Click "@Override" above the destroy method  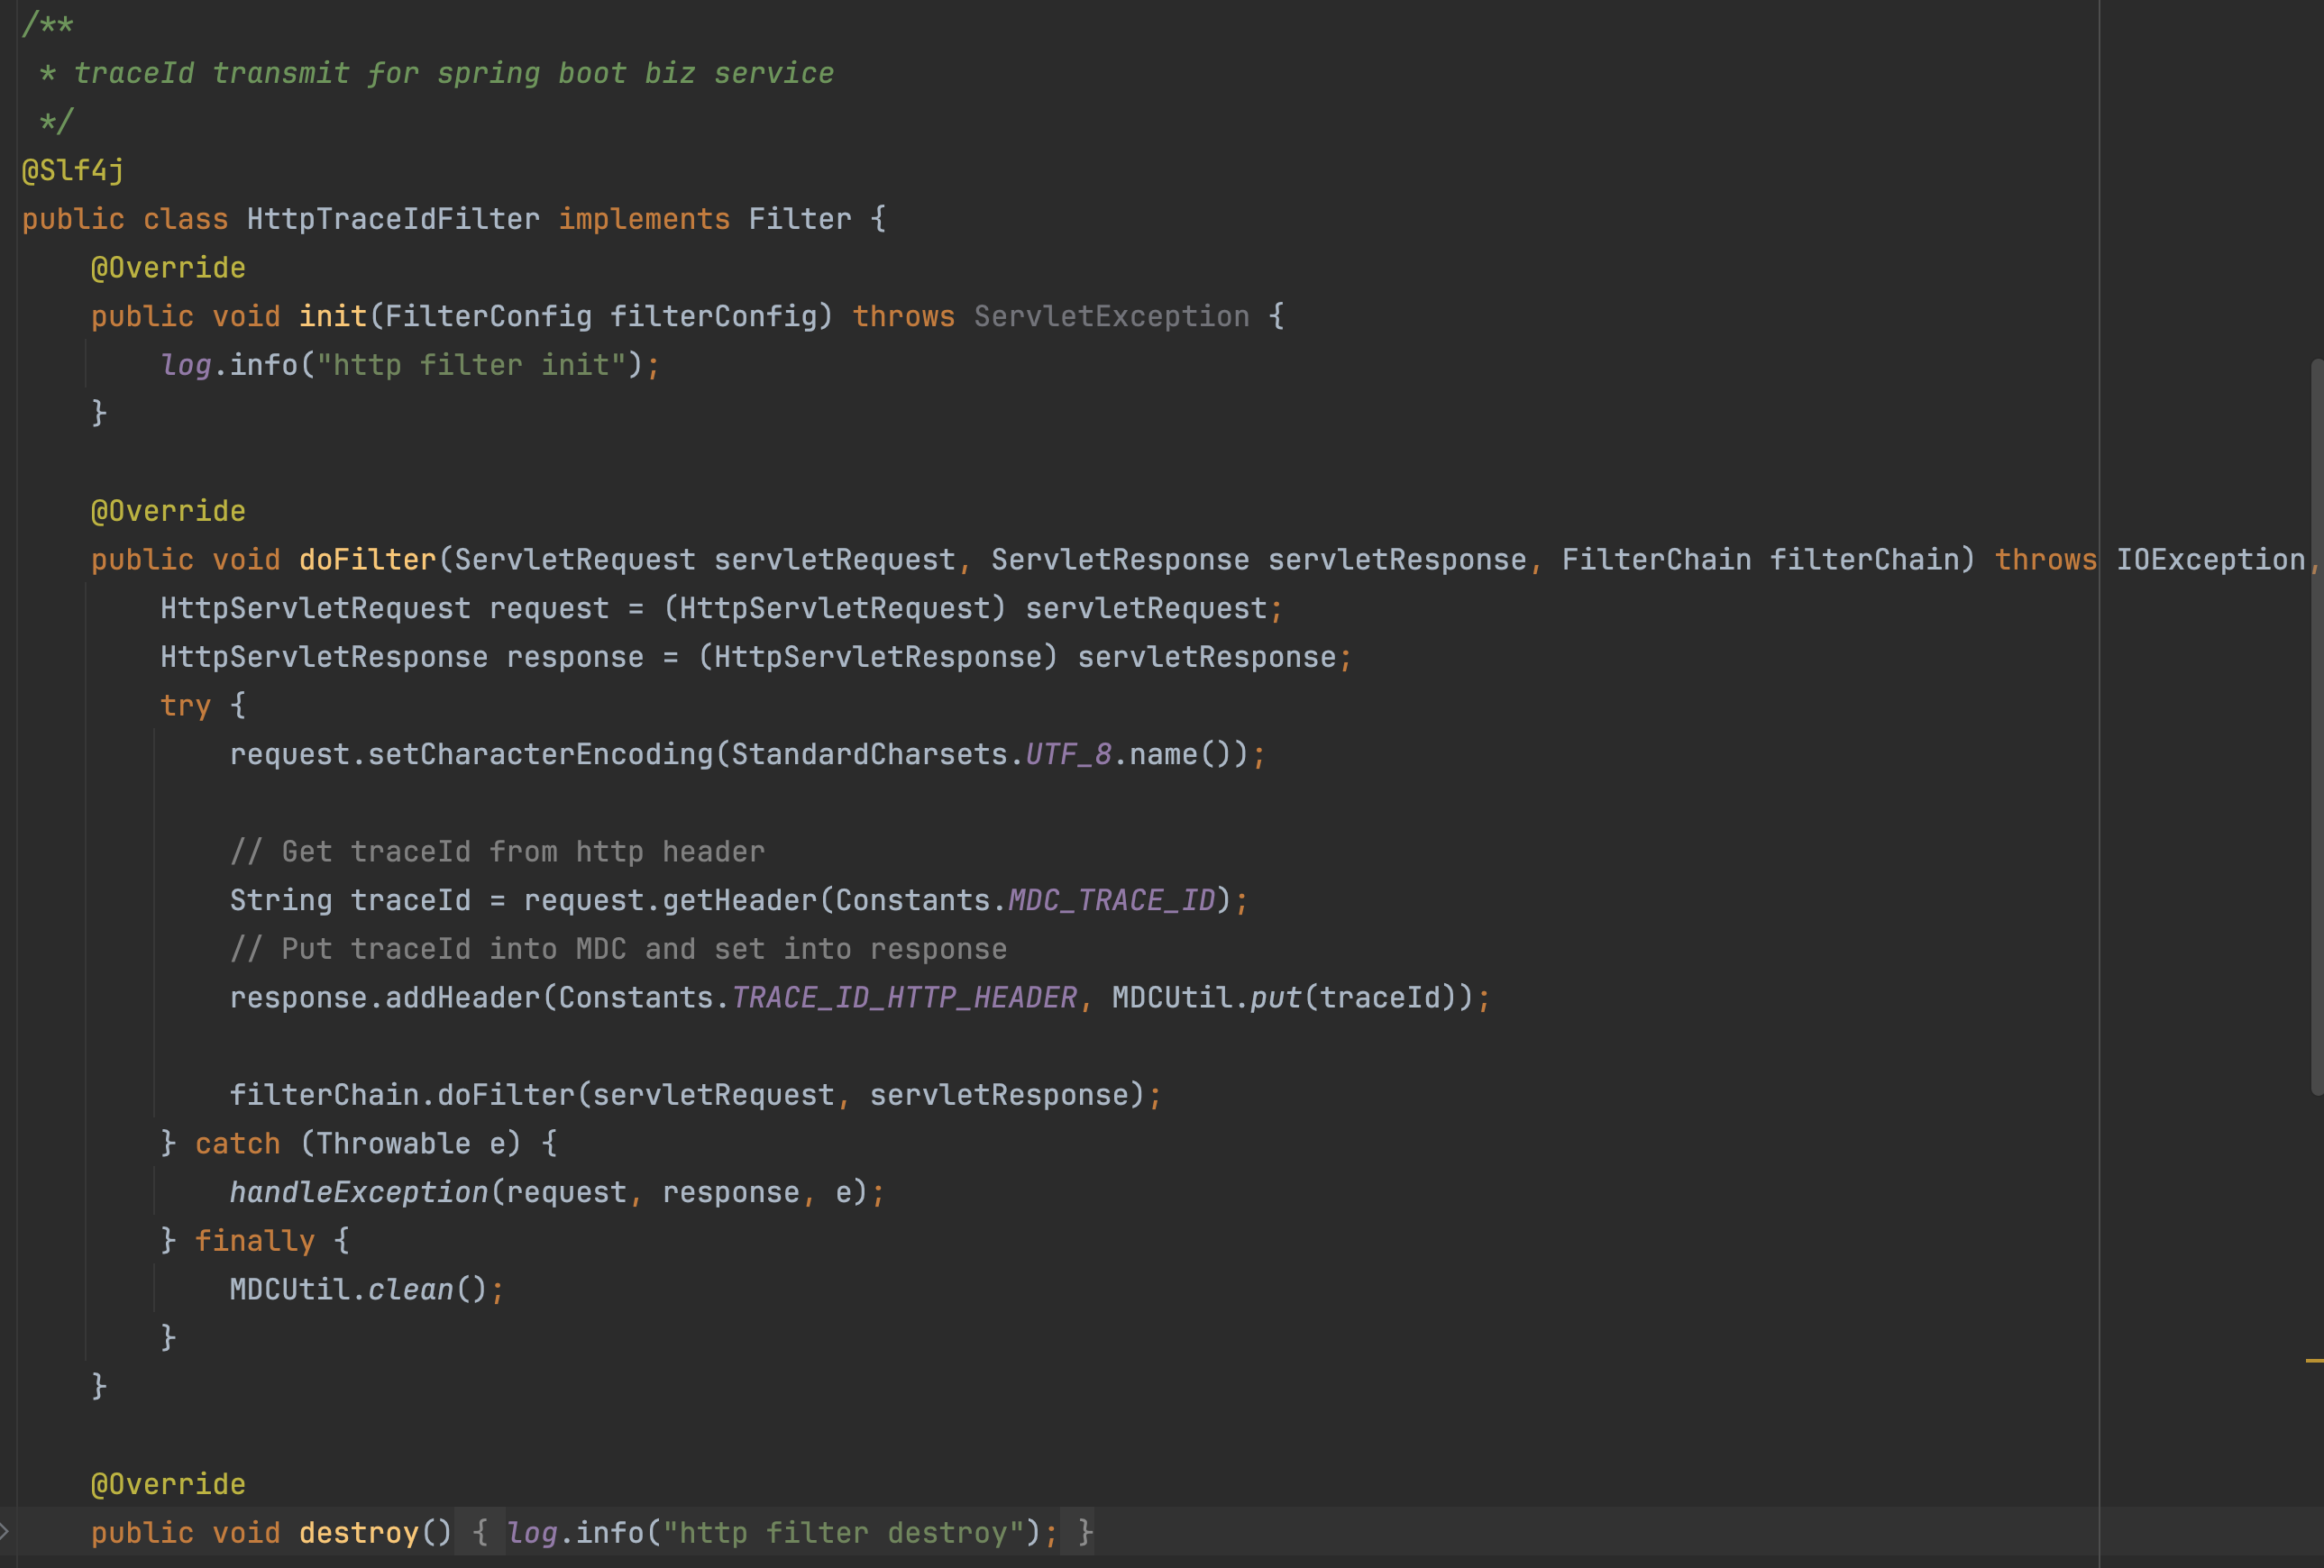168,1484
